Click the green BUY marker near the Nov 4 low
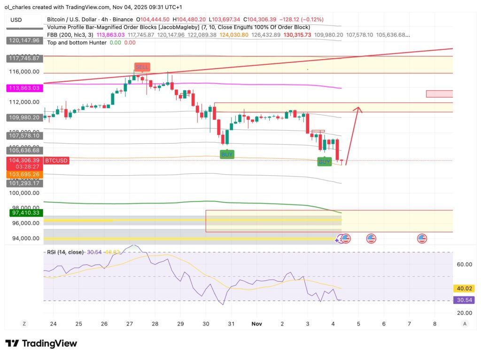The width and height of the screenshot is (481, 357). [x=325, y=162]
